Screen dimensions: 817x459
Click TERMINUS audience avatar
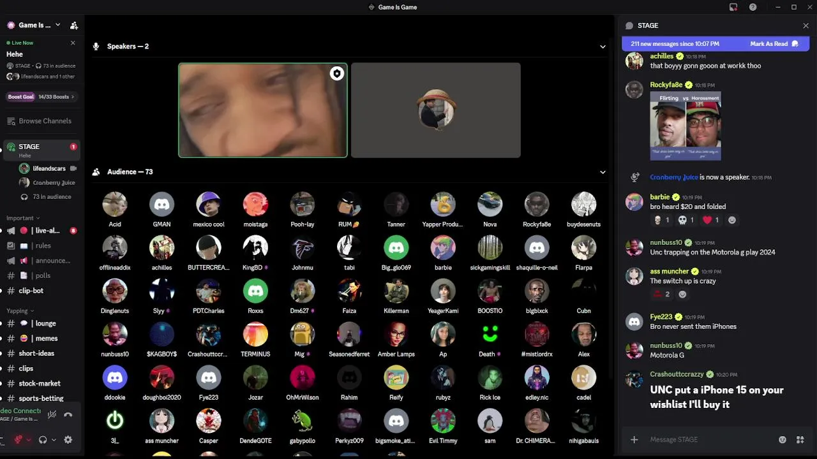tap(255, 335)
